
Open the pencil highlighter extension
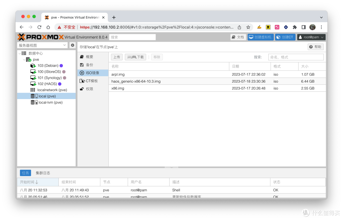click(259, 27)
